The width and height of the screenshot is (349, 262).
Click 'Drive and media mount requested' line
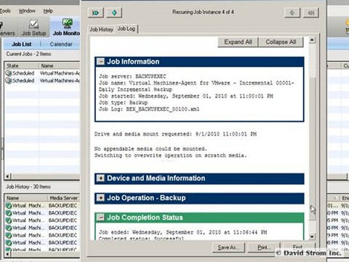175,134
